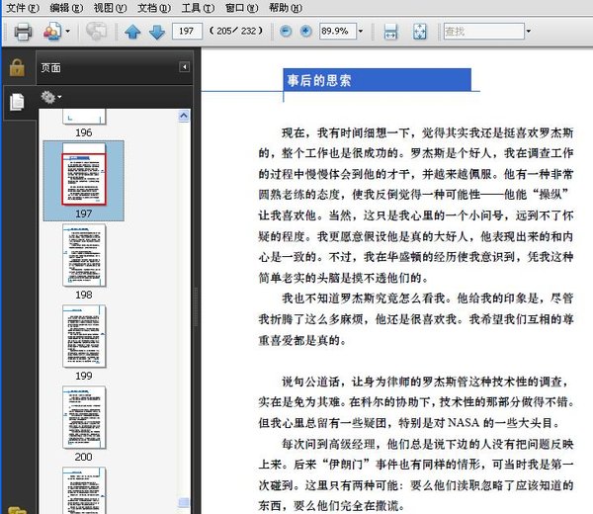Open the security lock panel
Viewport: 593px width, 514px height.
[x=16, y=67]
